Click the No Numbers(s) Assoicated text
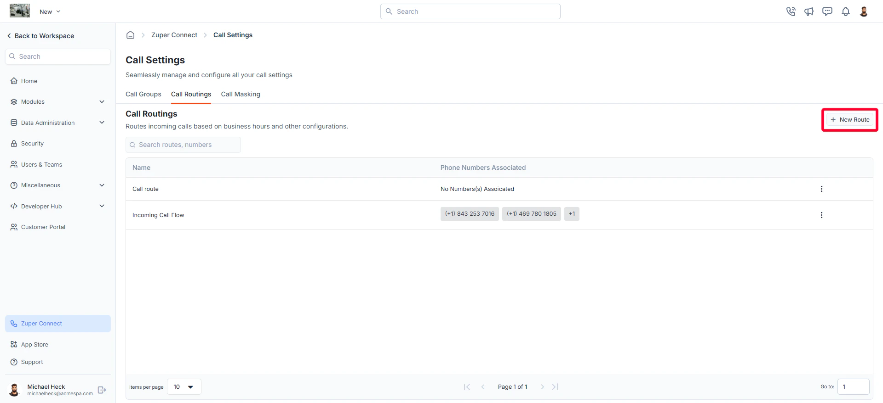 [477, 189]
